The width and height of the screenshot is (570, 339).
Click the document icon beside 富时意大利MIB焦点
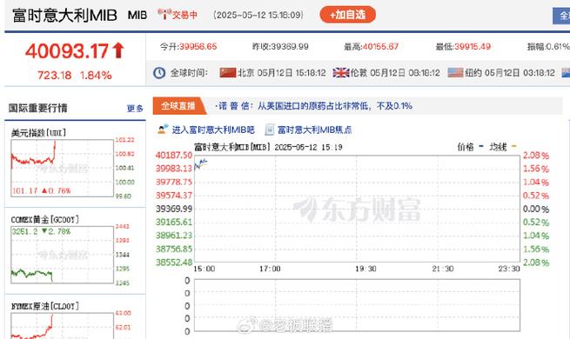pos(270,130)
